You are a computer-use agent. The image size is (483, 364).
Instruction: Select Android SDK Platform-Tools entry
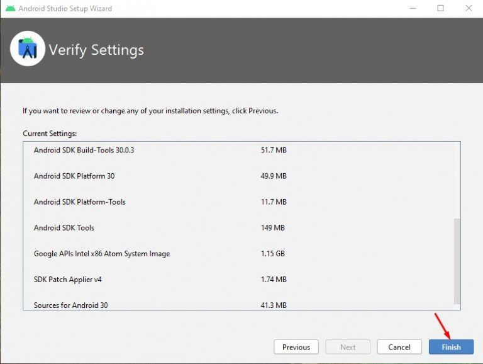[x=80, y=202]
